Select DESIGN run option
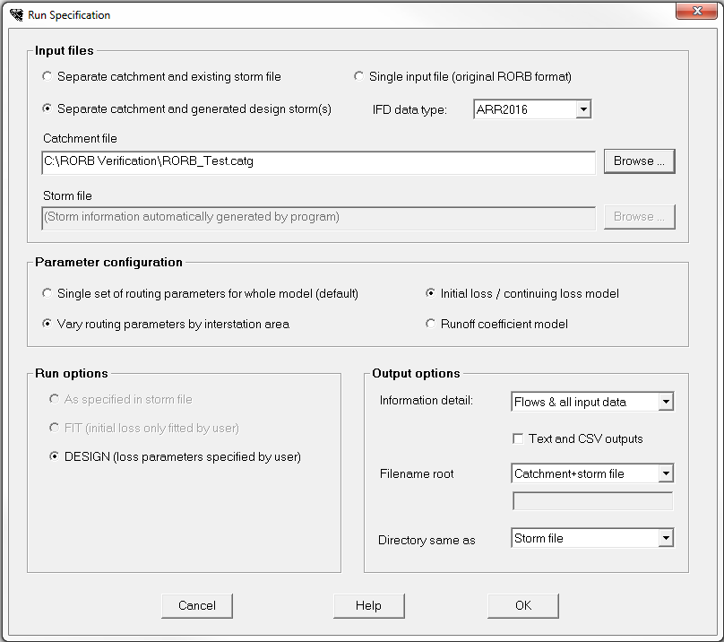This screenshot has height=642, width=724. tap(55, 456)
